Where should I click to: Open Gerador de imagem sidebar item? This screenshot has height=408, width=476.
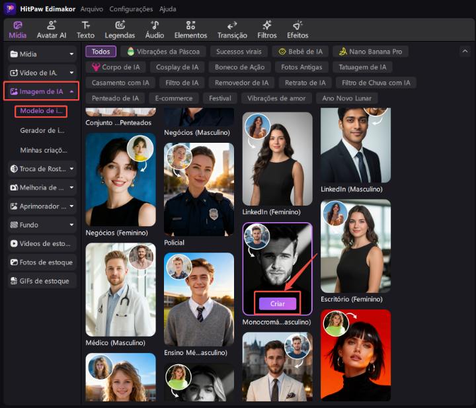point(42,130)
